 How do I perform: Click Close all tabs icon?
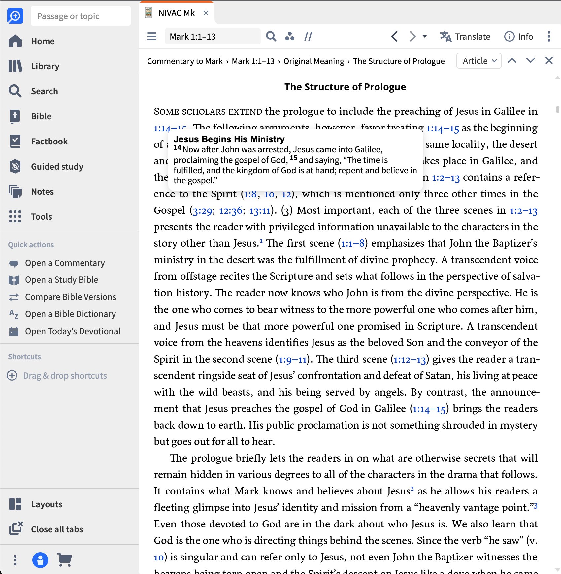16,529
